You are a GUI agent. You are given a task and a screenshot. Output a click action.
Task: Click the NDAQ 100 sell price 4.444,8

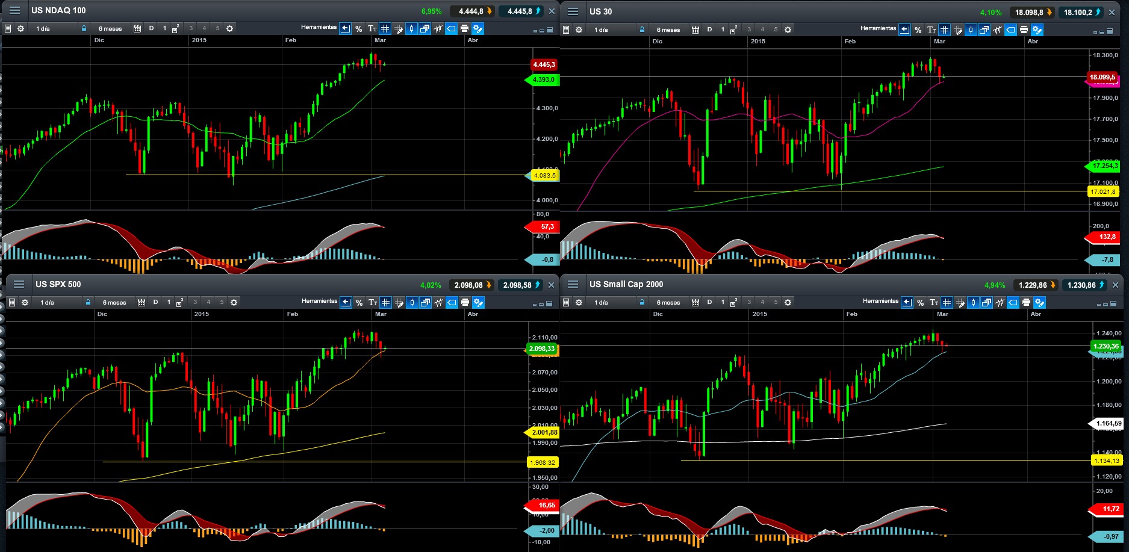[x=473, y=11]
